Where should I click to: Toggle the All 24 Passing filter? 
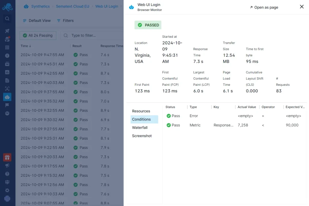tap(38, 36)
